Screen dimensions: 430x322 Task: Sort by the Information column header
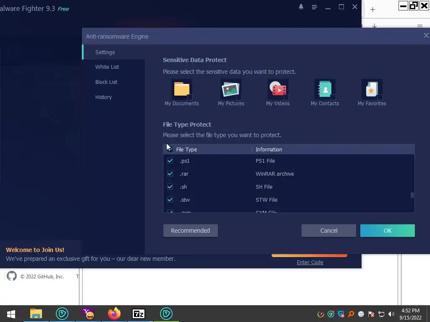269,150
